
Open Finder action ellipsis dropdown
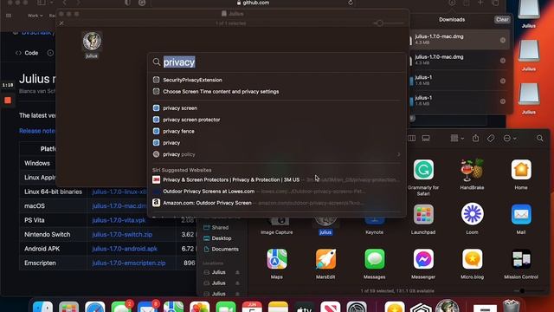click(x=510, y=139)
